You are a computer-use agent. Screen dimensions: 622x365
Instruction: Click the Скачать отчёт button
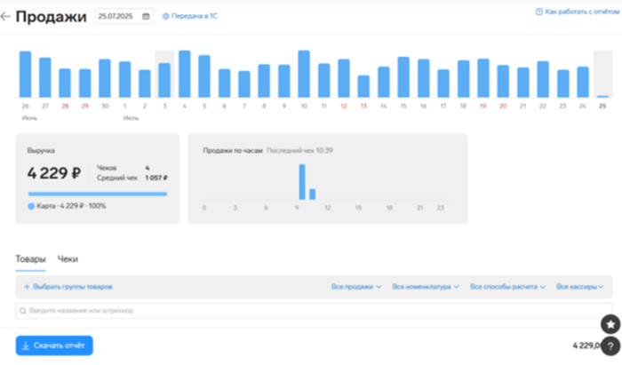54,345
